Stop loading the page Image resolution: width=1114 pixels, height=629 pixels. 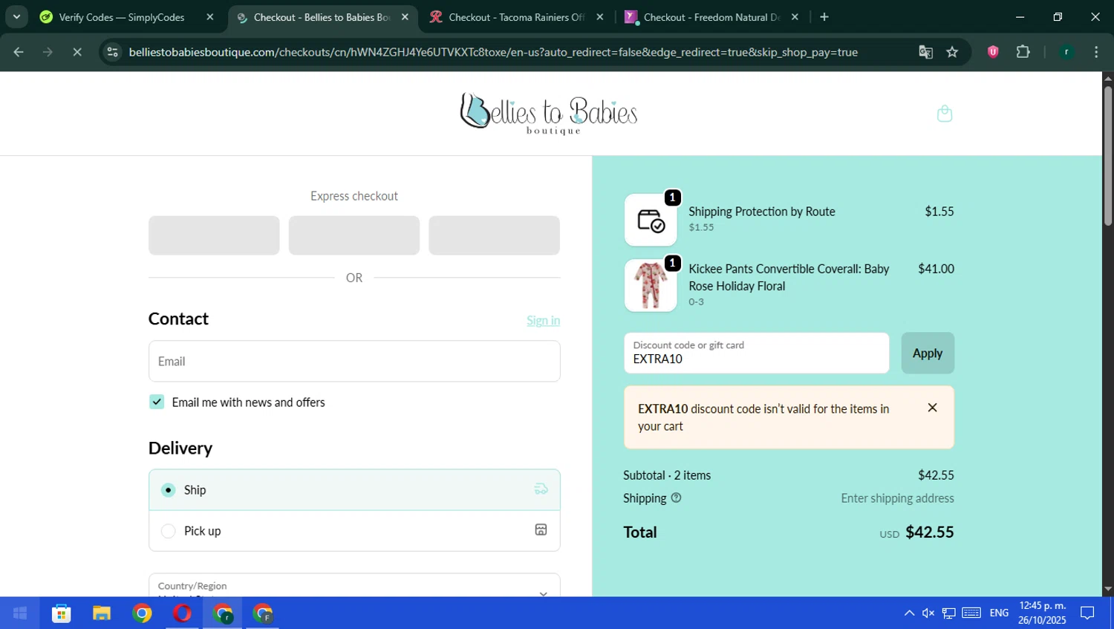(77, 52)
